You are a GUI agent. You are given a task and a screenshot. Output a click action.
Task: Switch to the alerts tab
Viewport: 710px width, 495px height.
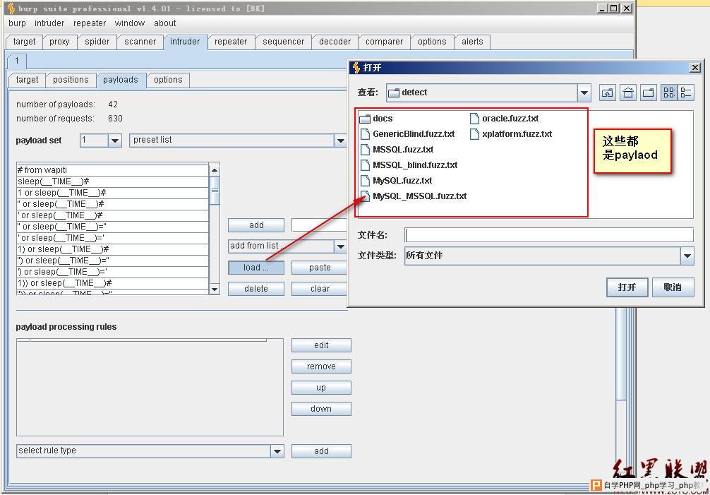click(472, 42)
